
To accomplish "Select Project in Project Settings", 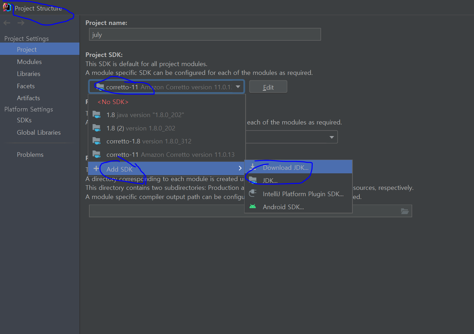I will pyautogui.click(x=40, y=49).
